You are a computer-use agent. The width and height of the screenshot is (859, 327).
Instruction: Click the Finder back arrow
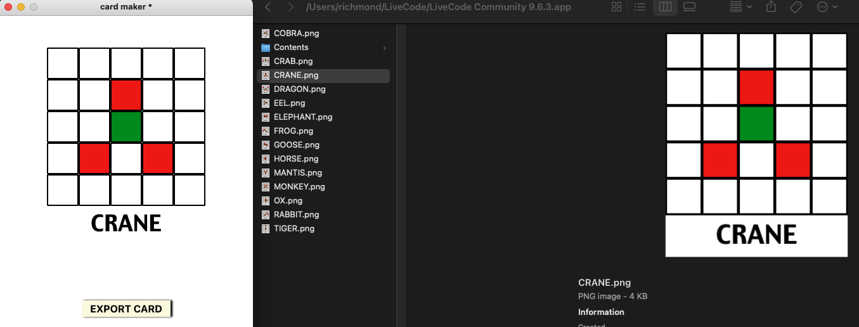268,7
